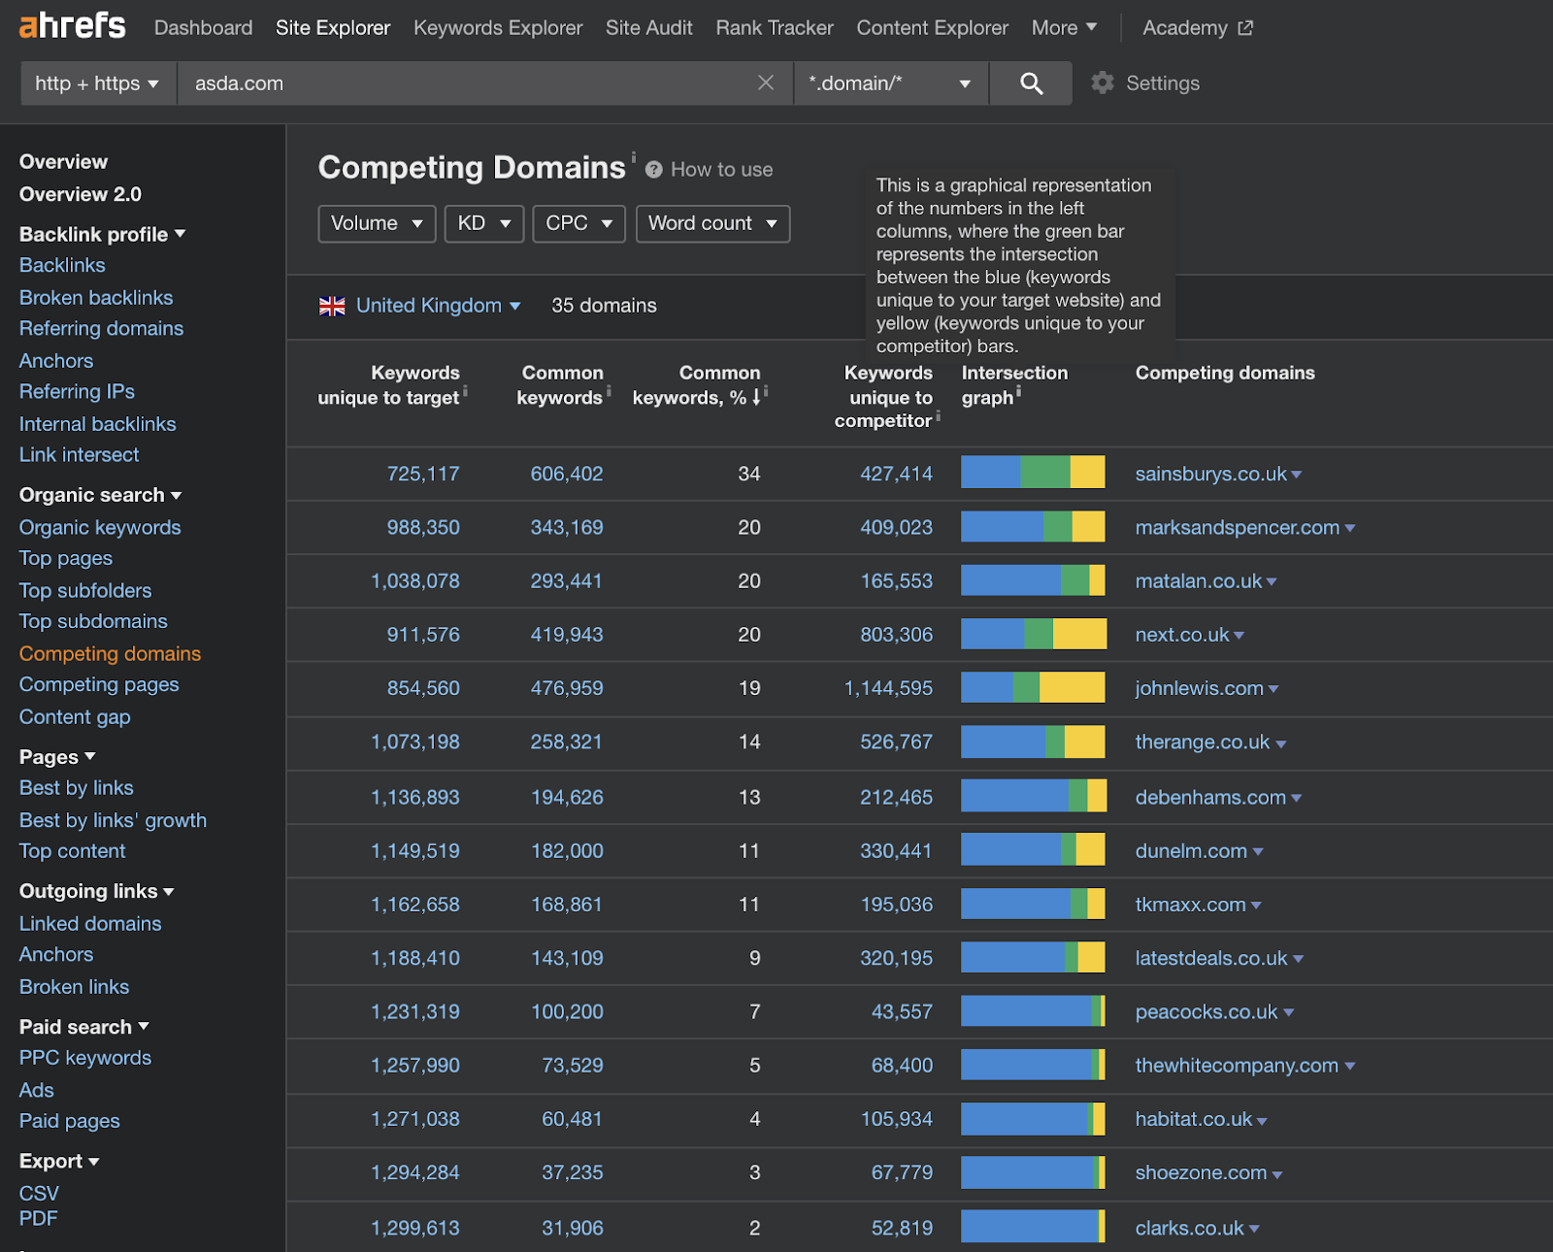Collapse the Backlink profile section

[x=102, y=234]
